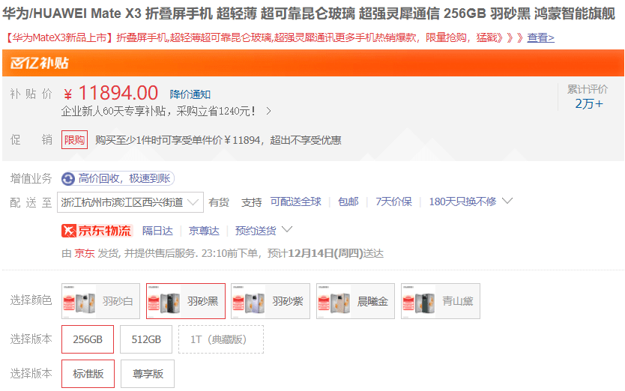The width and height of the screenshot is (625, 391).
Task: Click the 百亿补贴 orange banner
Action: (313, 63)
